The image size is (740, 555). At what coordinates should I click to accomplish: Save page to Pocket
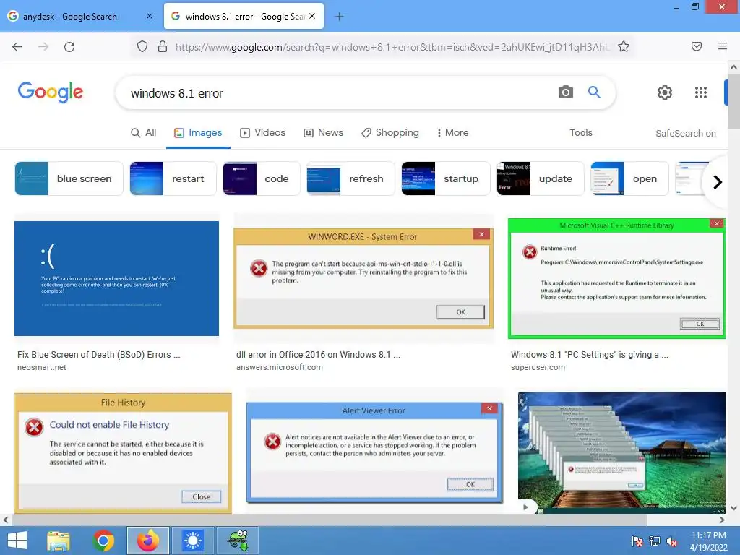pyautogui.click(x=697, y=46)
